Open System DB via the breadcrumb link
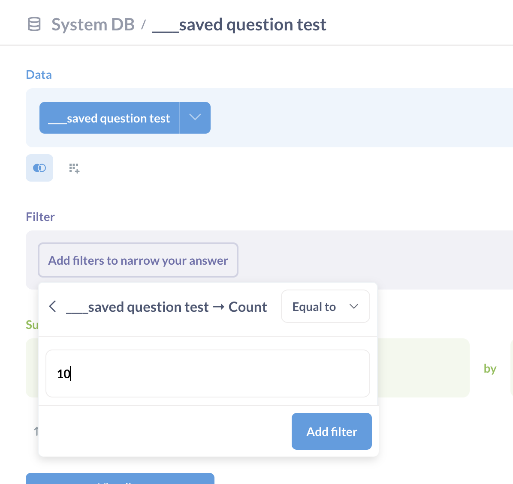513x484 pixels. (93, 24)
